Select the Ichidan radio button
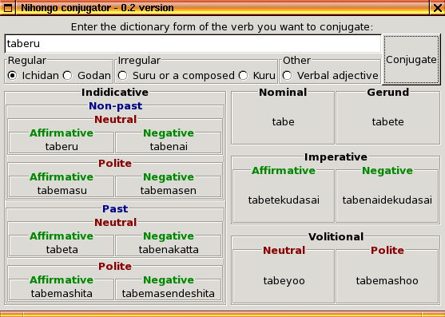 [x=12, y=76]
